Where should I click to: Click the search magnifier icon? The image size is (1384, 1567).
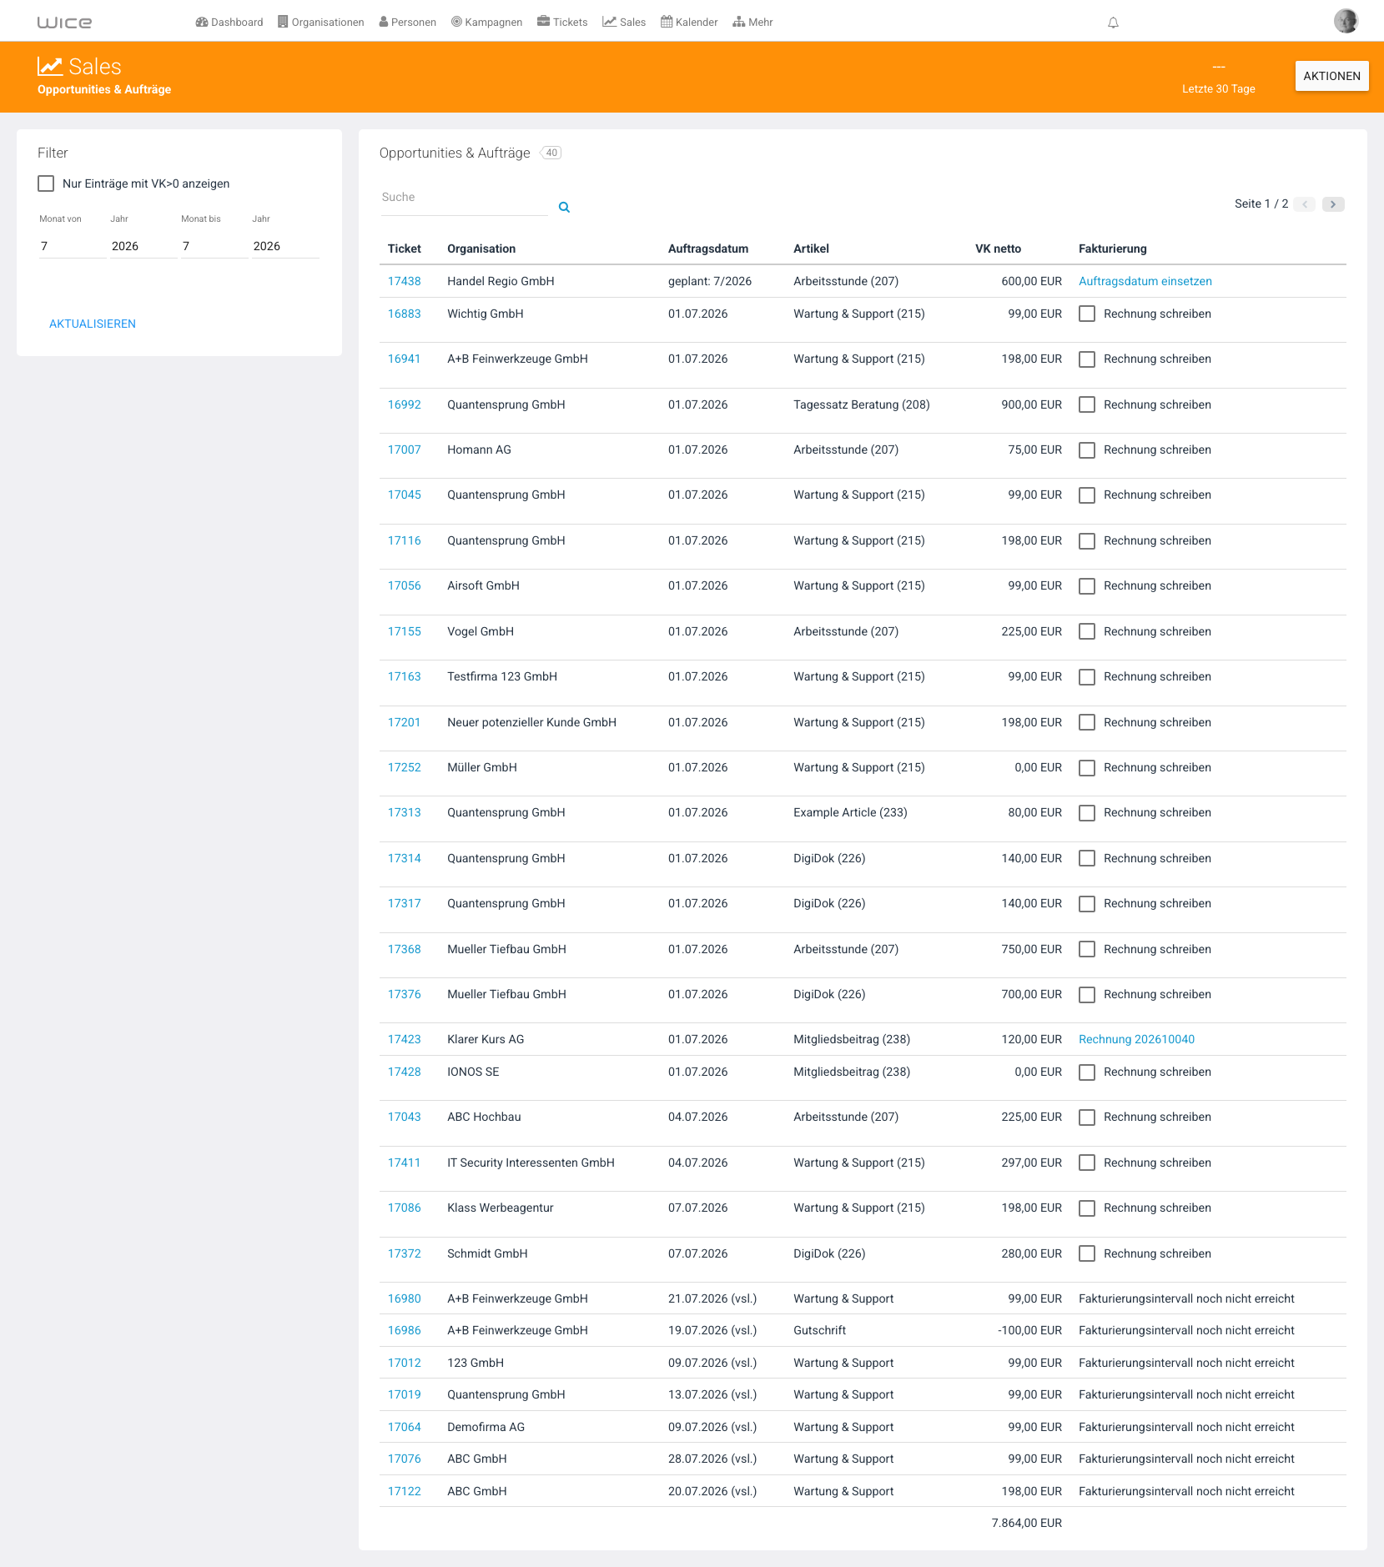564,207
